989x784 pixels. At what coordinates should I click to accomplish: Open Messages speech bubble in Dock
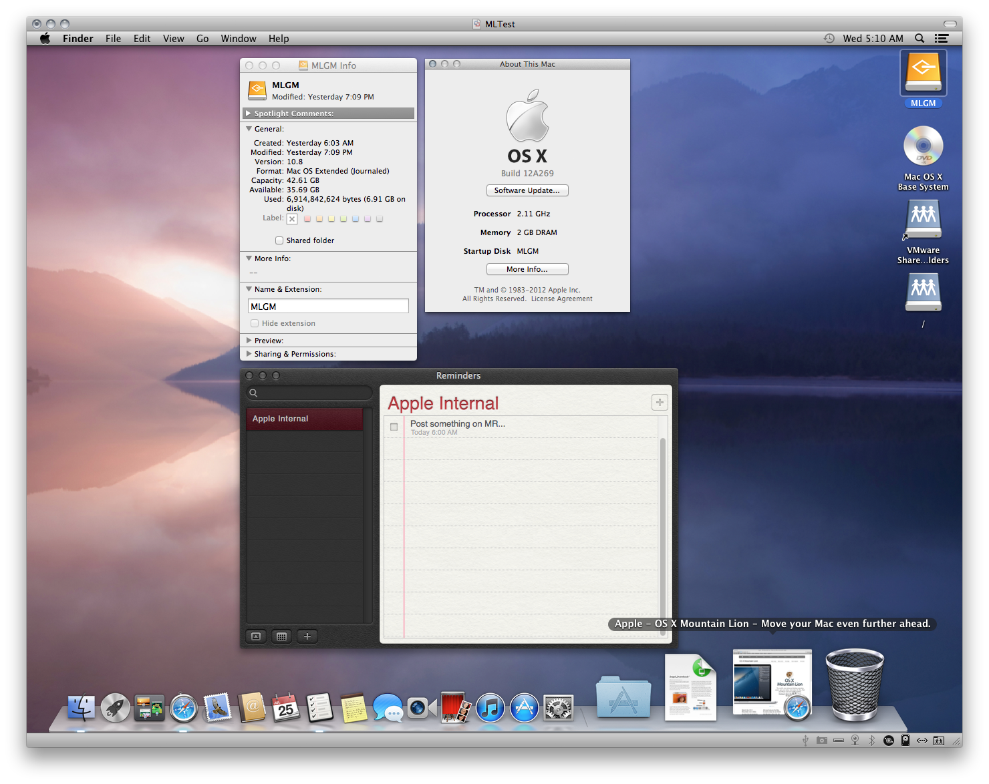388,709
